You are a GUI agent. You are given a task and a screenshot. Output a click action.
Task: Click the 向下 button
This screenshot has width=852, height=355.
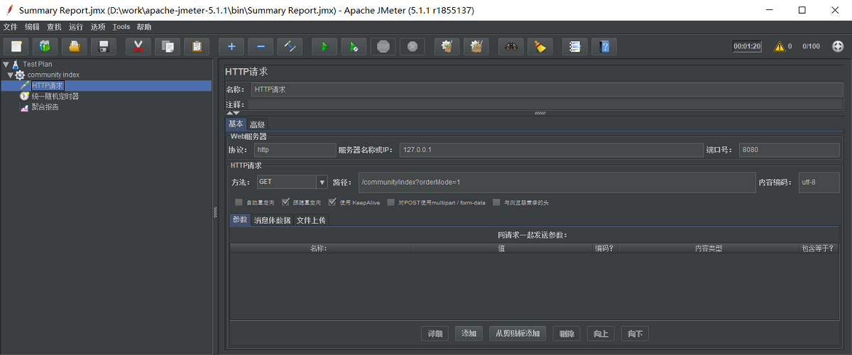[x=635, y=334]
